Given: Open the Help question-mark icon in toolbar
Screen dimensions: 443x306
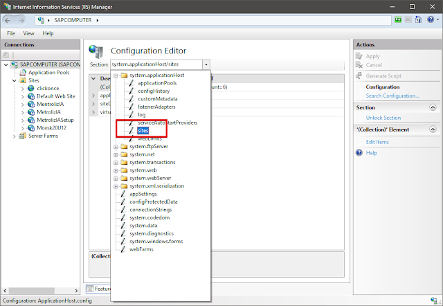Looking at the screenshot, I should 431,20.
